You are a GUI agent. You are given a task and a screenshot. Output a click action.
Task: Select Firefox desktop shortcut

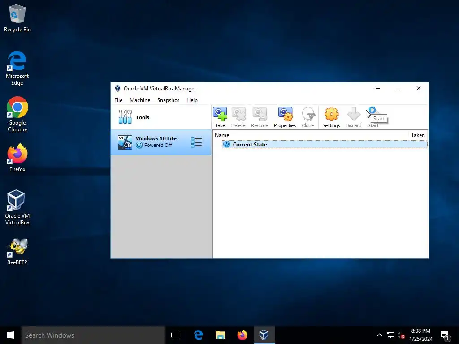point(17,158)
